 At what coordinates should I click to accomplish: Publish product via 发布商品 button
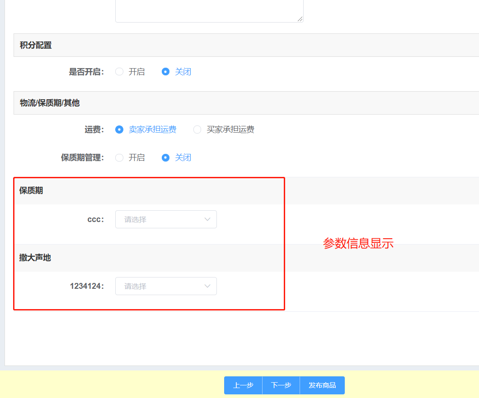pyautogui.click(x=322, y=385)
